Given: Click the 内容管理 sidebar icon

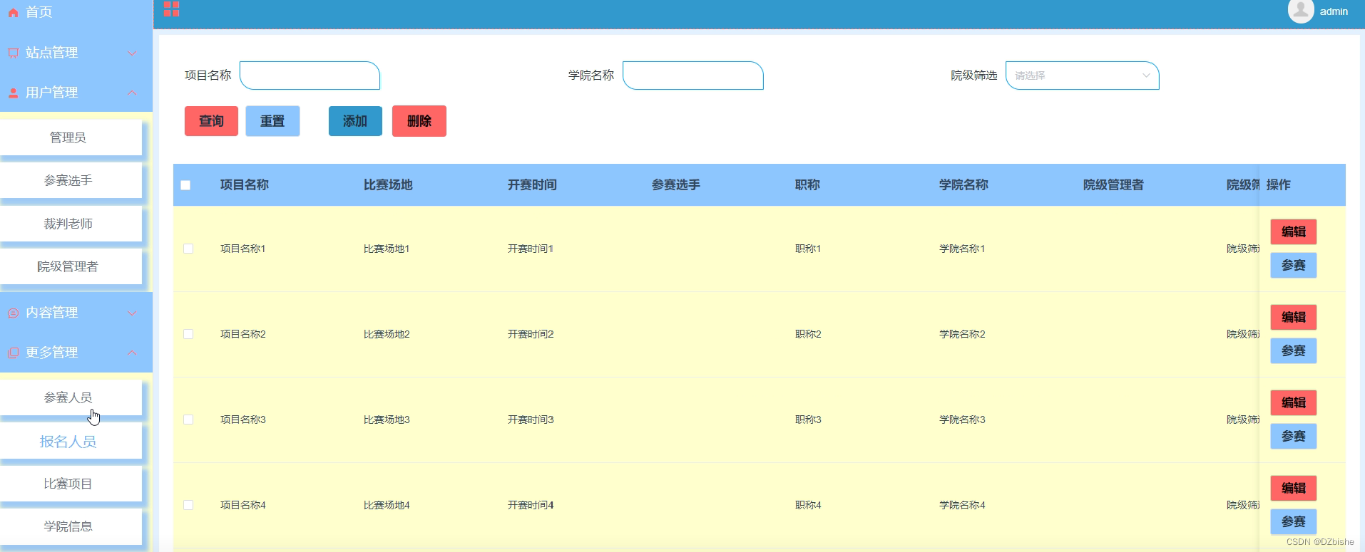Looking at the screenshot, I should 13,313.
